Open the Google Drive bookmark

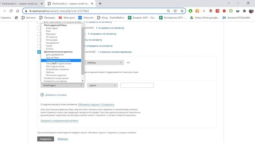coord(205,17)
